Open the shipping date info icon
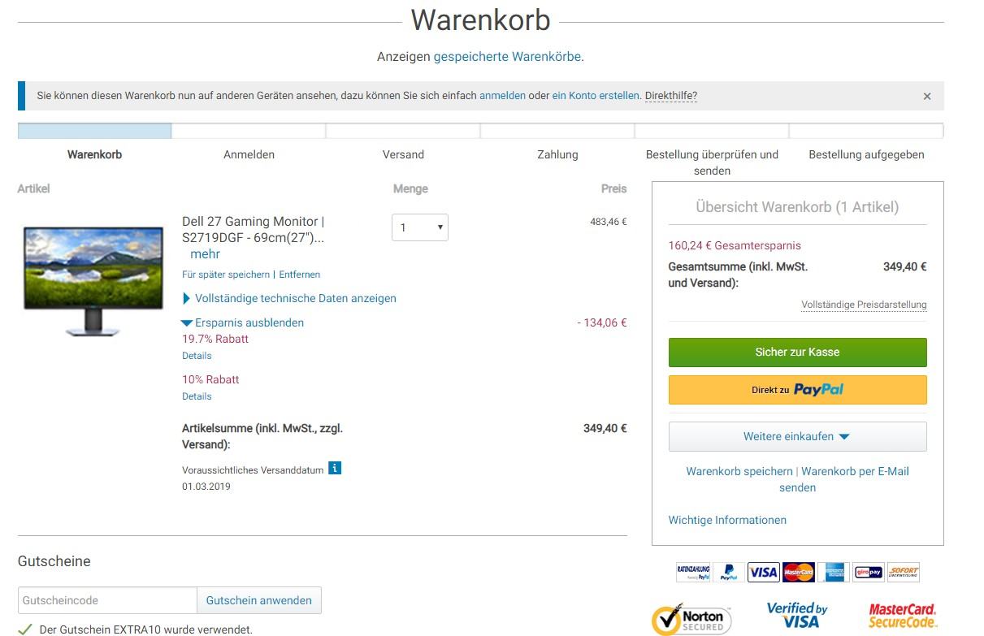This screenshot has width=984, height=636. (335, 469)
